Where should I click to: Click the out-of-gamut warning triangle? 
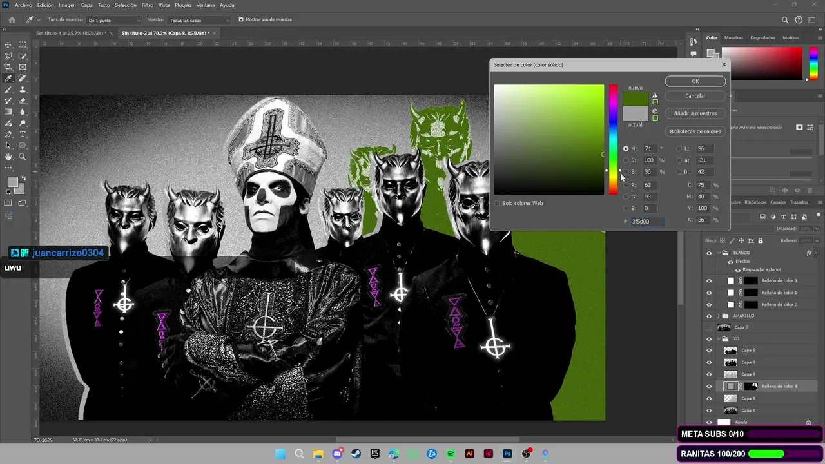(655, 95)
